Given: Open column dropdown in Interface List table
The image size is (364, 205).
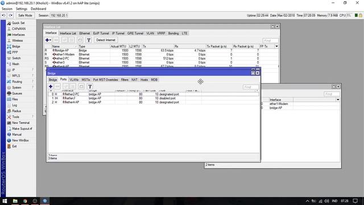Looking at the screenshot, I should [x=276, y=46].
